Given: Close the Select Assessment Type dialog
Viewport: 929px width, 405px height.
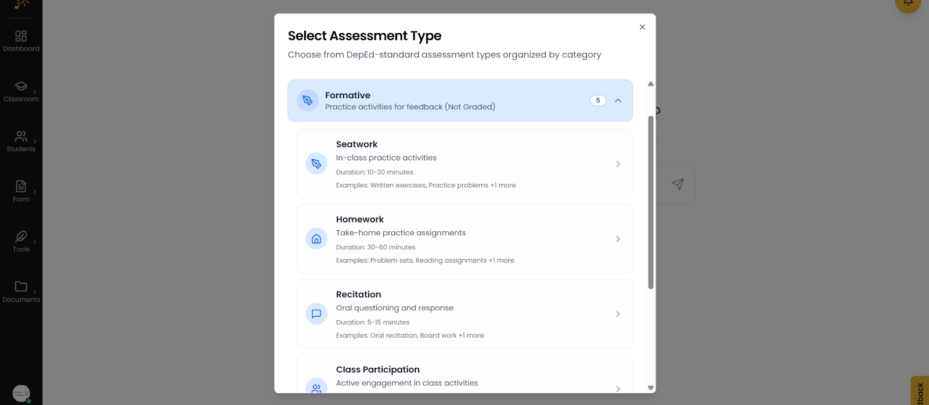Looking at the screenshot, I should (x=642, y=27).
